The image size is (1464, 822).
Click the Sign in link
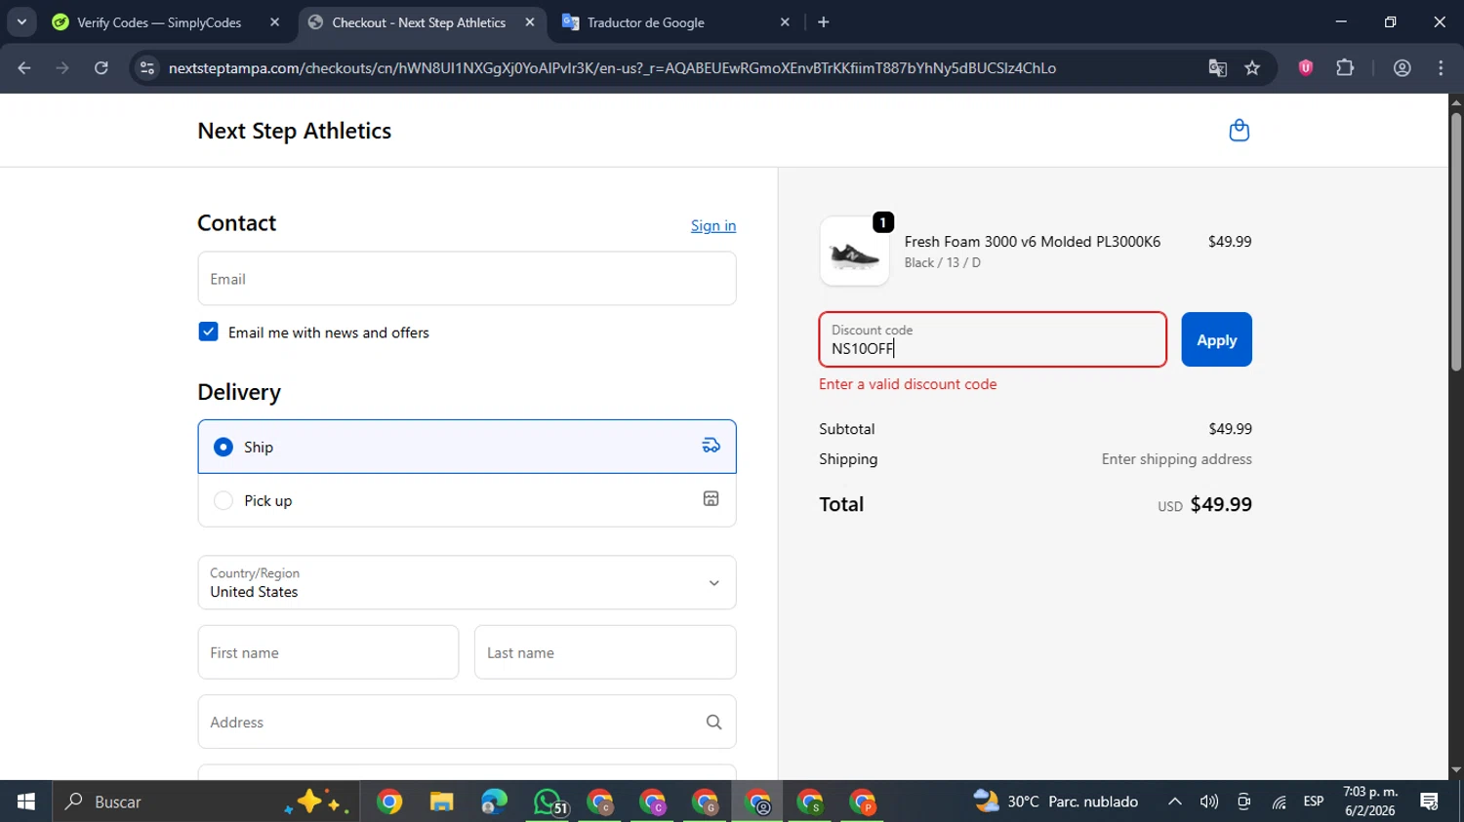(x=713, y=225)
